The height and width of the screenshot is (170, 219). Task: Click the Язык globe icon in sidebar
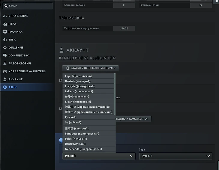point(5,87)
